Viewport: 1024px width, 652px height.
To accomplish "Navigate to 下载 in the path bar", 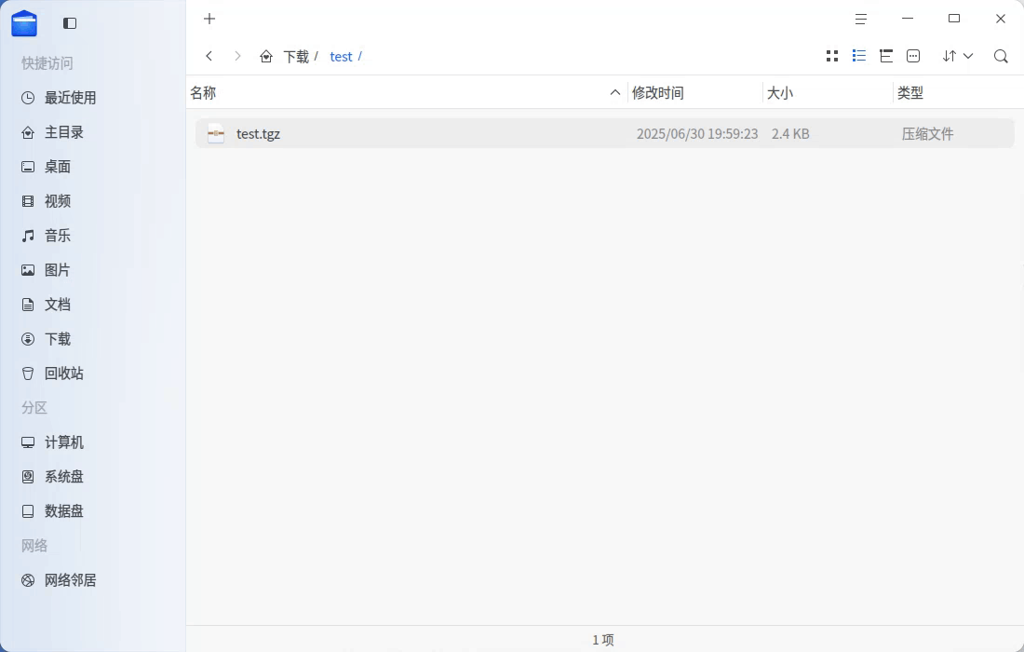I will point(296,57).
